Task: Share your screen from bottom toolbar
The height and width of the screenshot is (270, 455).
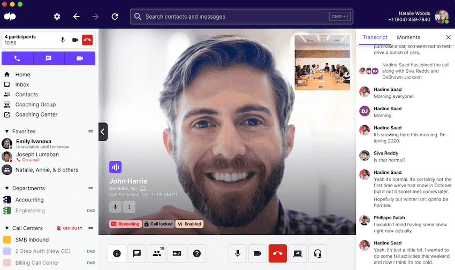Action: coord(298,253)
